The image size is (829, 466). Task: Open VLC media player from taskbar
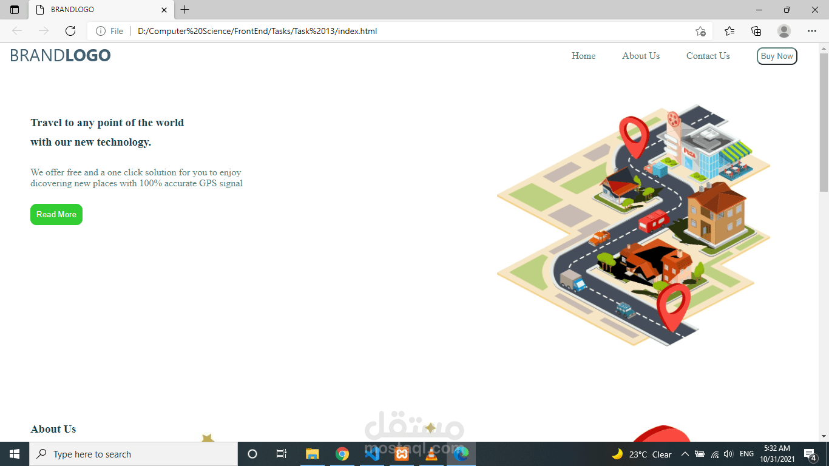click(x=431, y=454)
